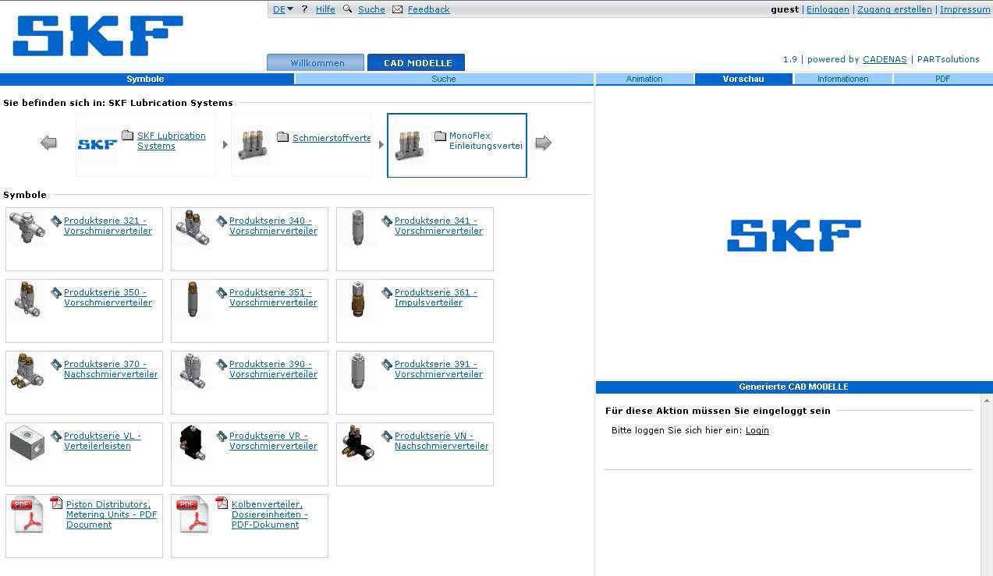
Task: Click the question mark help icon
Action: tap(304, 9)
